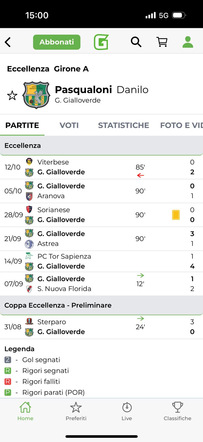Click the G. Gialloverde team crest
Viewport: 203px width, 442px height.
(36, 95)
